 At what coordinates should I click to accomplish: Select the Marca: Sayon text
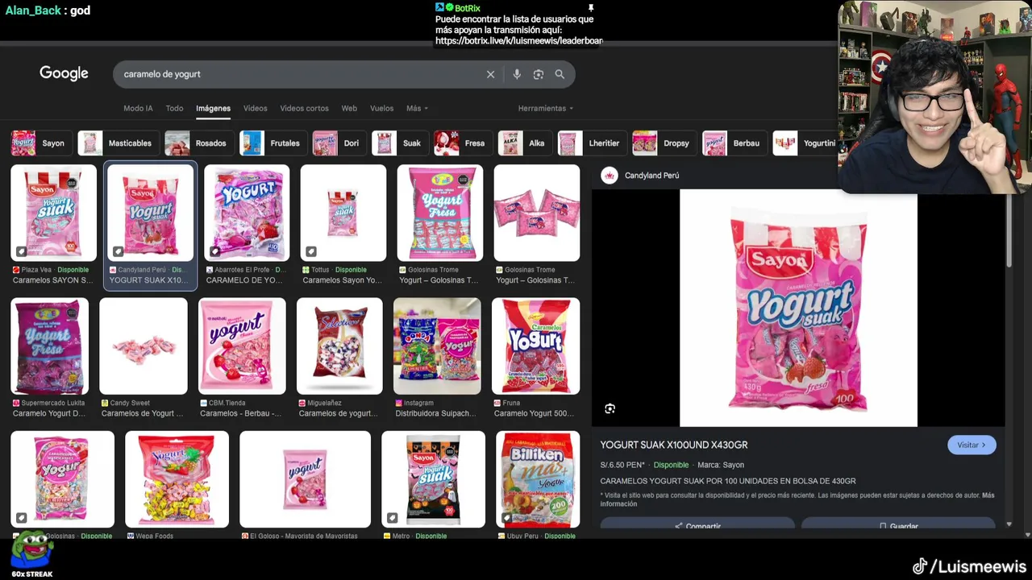point(721,465)
